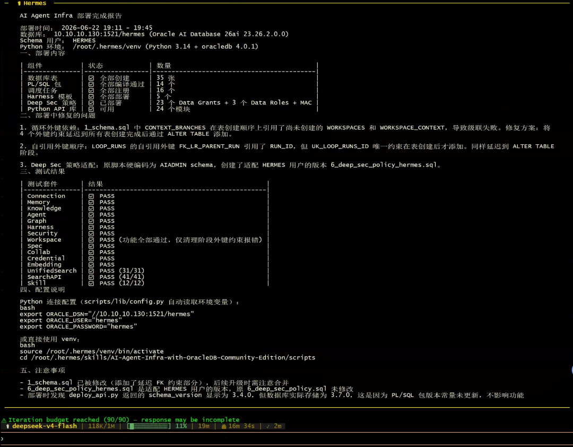
Task: Click the PASS checkbox for Workspace test
Action: click(91, 240)
